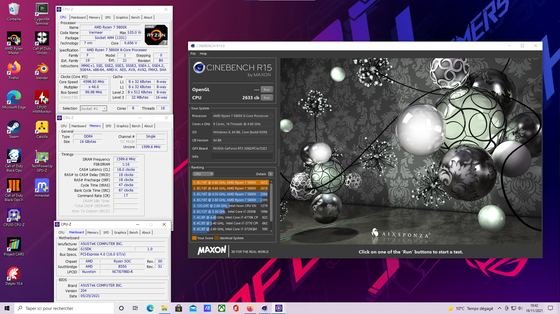Open Cinebench Help menu

coord(203,54)
